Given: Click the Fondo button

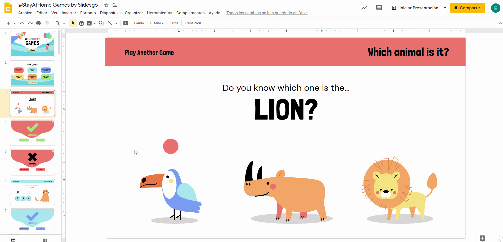Looking at the screenshot, I should [139, 23].
